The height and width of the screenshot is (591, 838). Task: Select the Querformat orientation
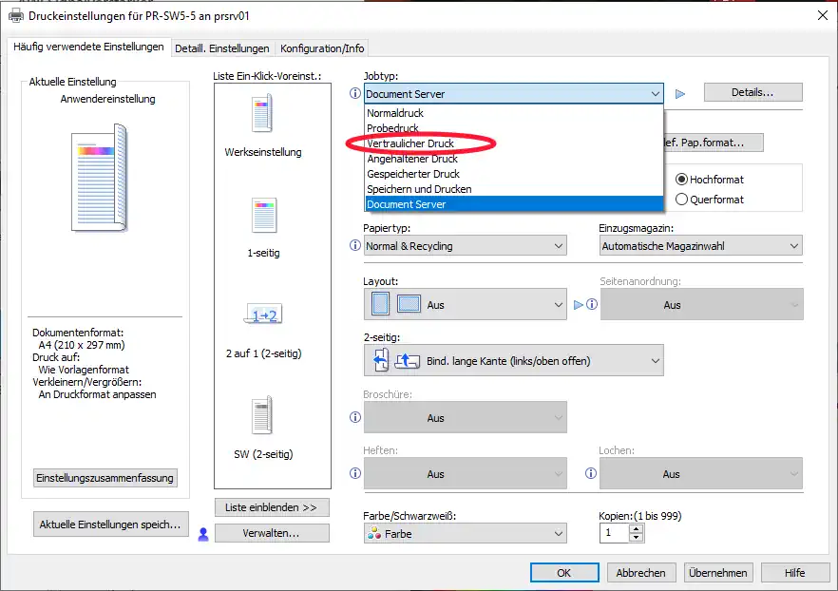[x=682, y=200]
